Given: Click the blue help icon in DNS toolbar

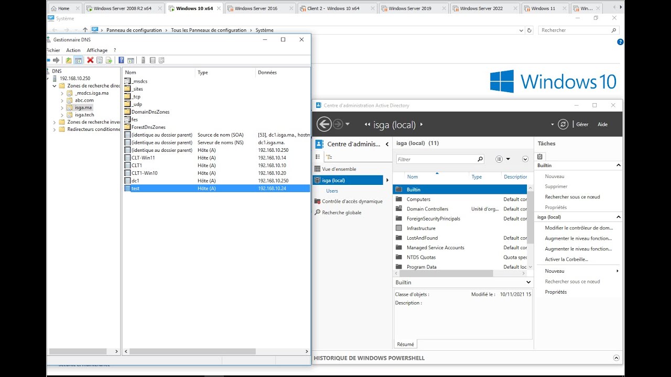Looking at the screenshot, I should (x=121, y=60).
